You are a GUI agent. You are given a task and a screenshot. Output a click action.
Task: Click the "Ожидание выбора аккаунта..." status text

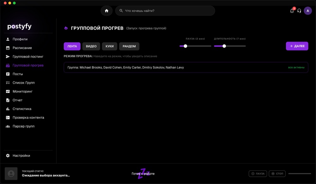pyautogui.click(x=46, y=175)
